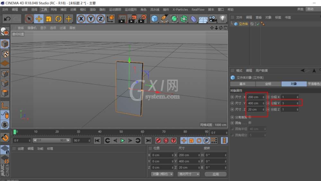Tick the 分离表面 checkbox
321x181 pixels.
tap(250, 117)
